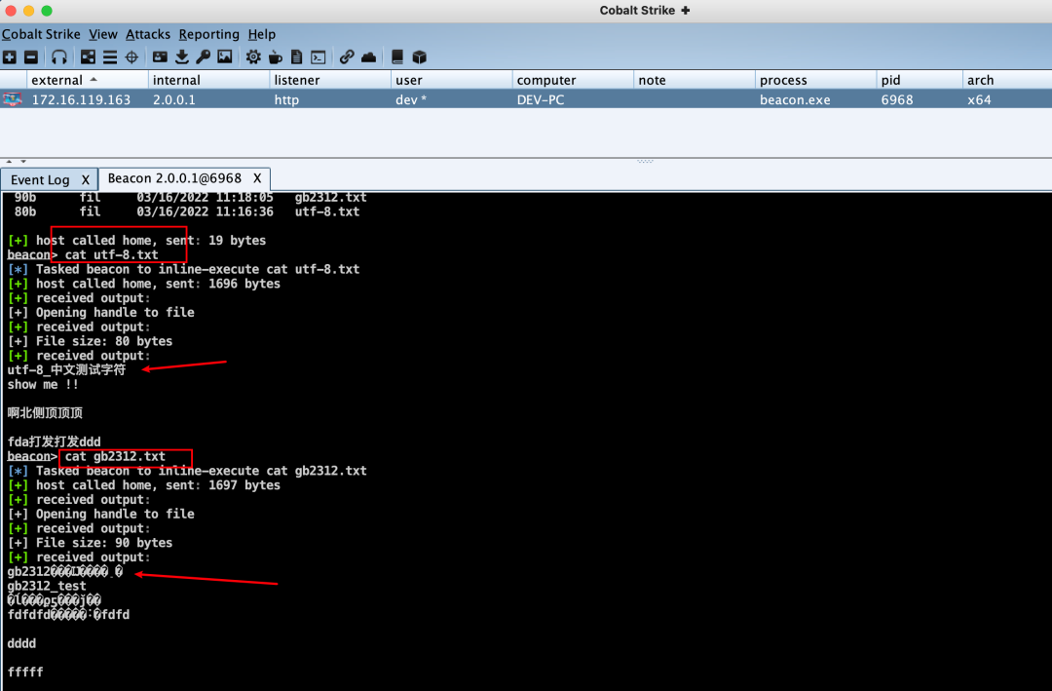Viewport: 1052px width, 691px height.
Task: Open Keystrokes via the key icon
Action: [204, 58]
